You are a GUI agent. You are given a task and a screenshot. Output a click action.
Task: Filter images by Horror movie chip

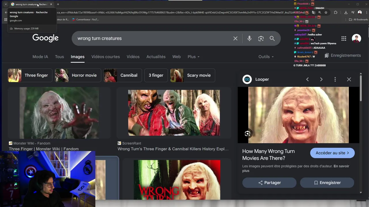point(78,75)
